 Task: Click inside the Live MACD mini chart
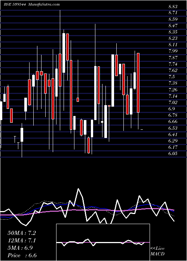103,242
